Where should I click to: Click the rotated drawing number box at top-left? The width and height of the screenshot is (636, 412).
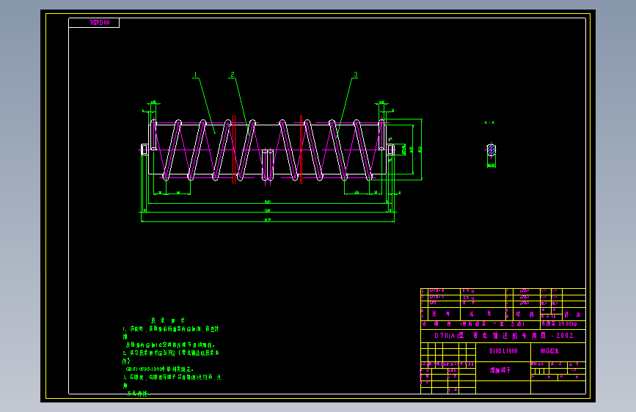coord(94,23)
